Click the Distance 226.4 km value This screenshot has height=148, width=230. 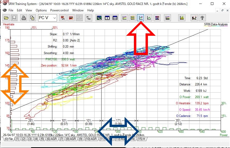click(x=201, y=84)
